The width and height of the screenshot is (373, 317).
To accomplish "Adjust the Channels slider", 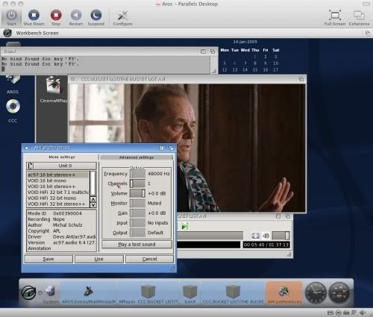I will tap(138, 183).
